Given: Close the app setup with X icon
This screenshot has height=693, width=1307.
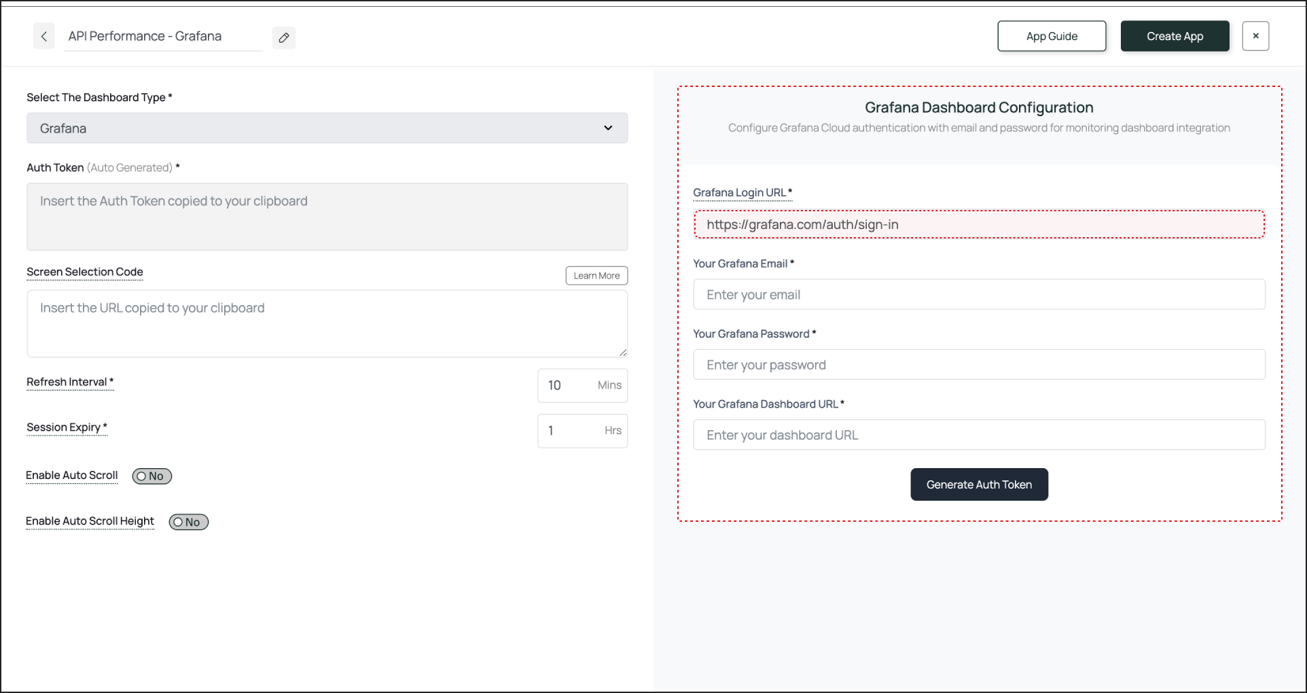Looking at the screenshot, I should [1255, 36].
